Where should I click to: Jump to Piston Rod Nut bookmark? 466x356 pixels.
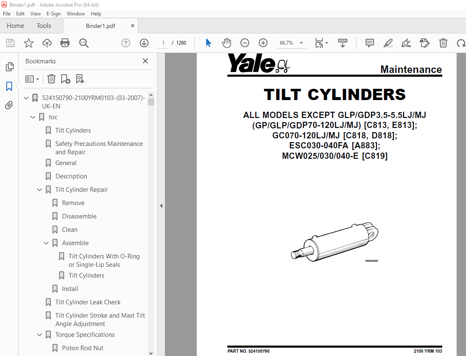[82, 348]
